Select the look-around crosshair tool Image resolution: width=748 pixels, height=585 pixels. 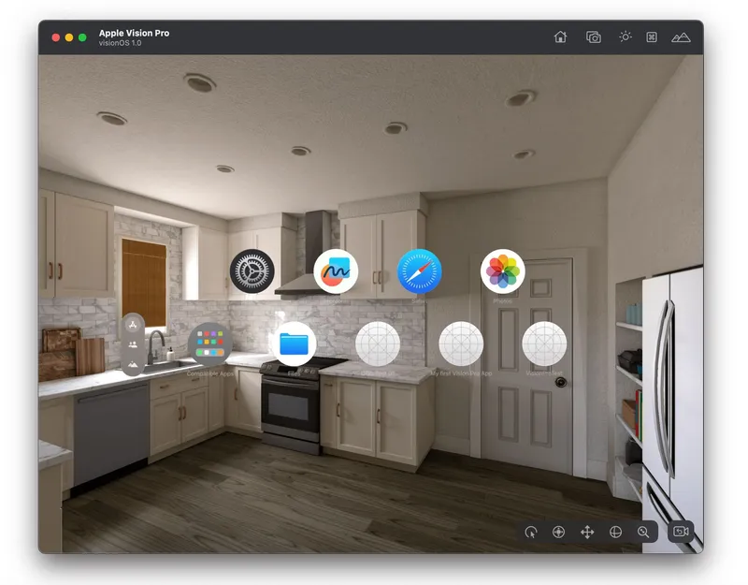(558, 532)
